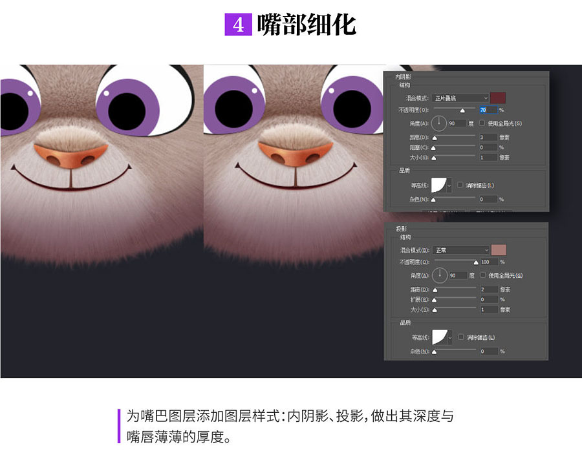Click the Drop Shadow noise slider handle
The width and height of the screenshot is (582, 451).
pyautogui.click(x=435, y=352)
